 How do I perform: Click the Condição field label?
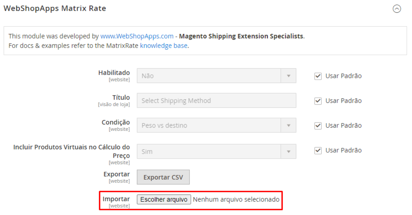(x=116, y=123)
